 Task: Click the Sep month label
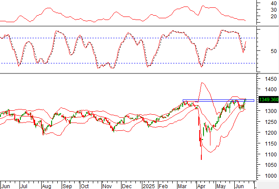click(67, 186)
